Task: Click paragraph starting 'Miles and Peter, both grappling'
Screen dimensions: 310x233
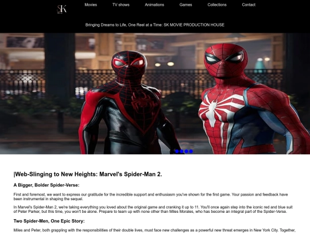Action: pyautogui.click(x=154, y=231)
